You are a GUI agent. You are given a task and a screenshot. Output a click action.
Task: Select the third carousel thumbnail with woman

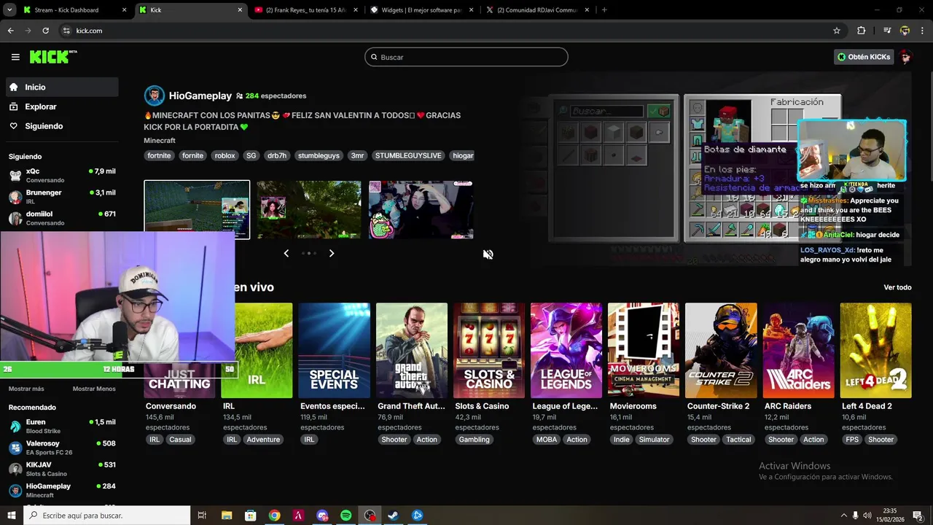click(x=421, y=210)
